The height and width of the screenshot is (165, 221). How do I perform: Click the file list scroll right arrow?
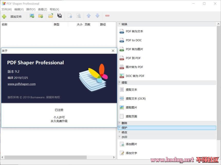114,157
